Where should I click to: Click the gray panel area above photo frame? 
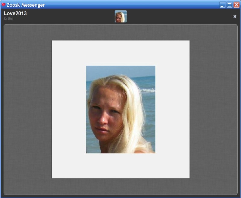pos(121,32)
